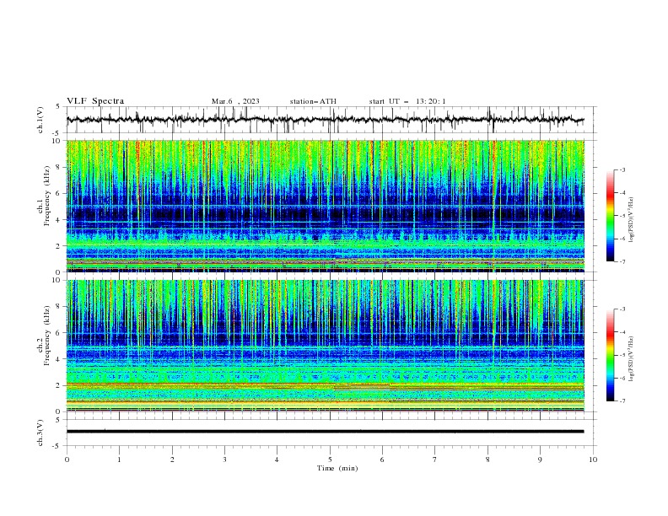Click the 'Time (min)' axis title
668x516 pixels.
click(x=337, y=468)
